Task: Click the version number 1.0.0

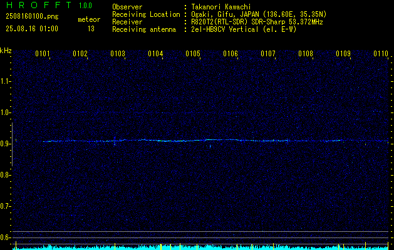Action: pyautogui.click(x=85, y=5)
